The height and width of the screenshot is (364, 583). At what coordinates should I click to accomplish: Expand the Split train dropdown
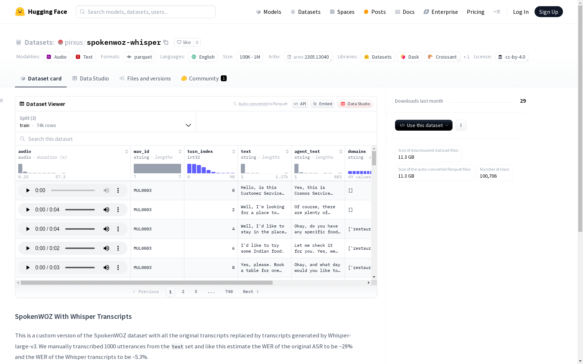coord(105,122)
